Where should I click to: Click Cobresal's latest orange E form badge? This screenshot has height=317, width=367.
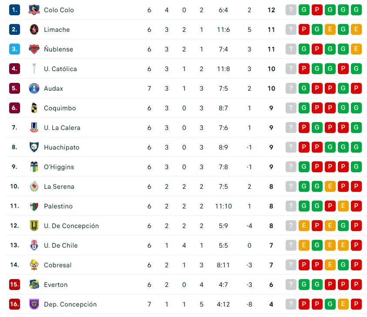(330, 265)
